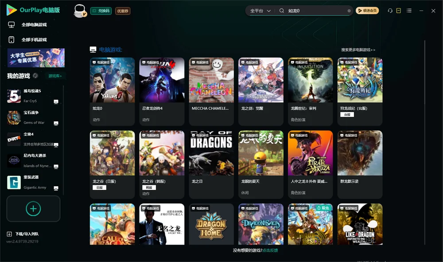Select 全部电脑游戏 in the sidebar
Viewport: 443px width, 262px height.
click(34, 25)
